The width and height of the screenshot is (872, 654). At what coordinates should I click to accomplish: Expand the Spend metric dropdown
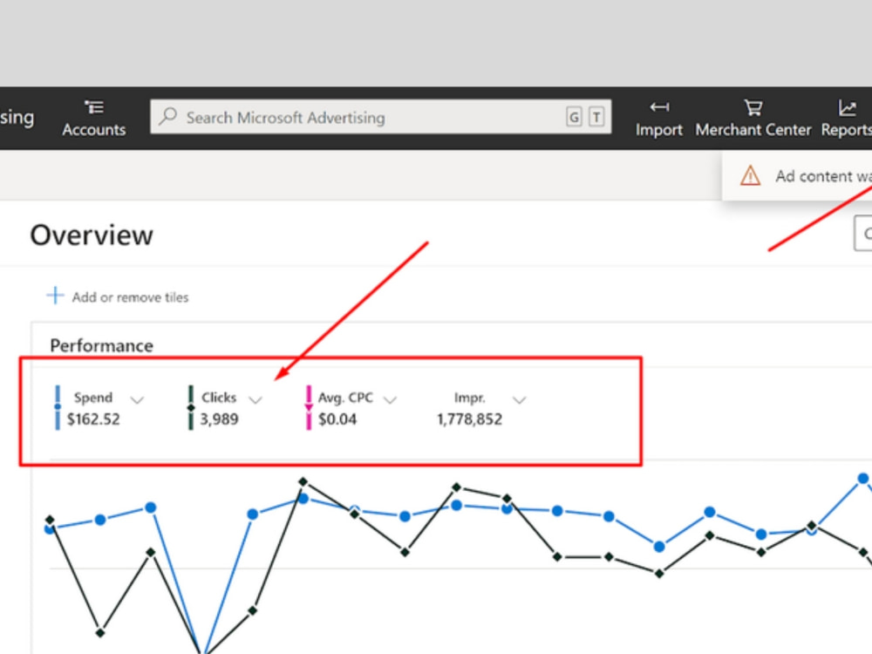pyautogui.click(x=137, y=399)
